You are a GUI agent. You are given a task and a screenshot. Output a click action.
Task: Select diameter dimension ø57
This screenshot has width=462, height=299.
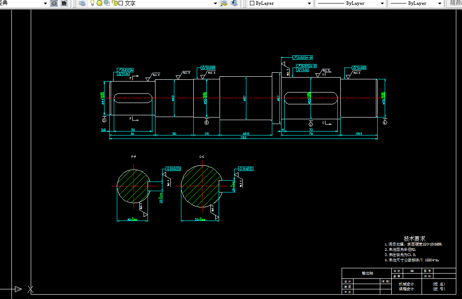245,98
